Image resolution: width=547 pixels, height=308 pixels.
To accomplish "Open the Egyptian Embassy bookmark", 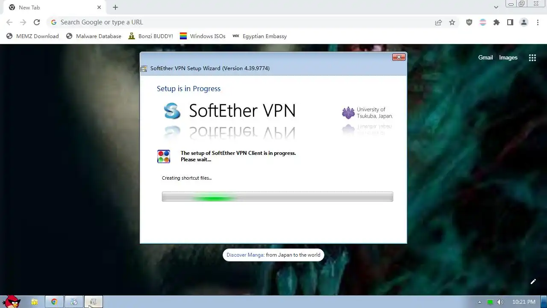I will point(259,36).
